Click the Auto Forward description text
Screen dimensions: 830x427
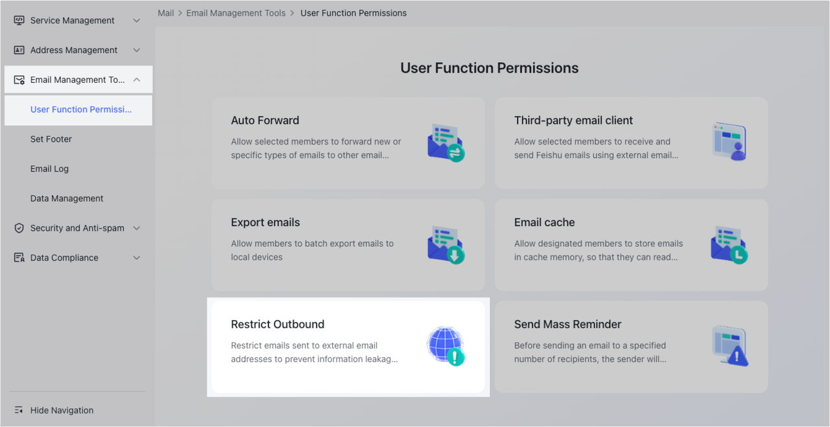tap(316, 148)
